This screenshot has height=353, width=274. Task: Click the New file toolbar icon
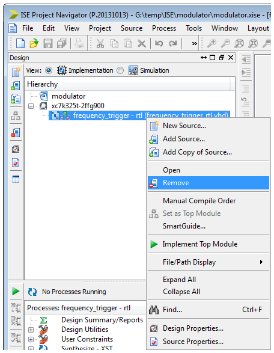(20, 43)
